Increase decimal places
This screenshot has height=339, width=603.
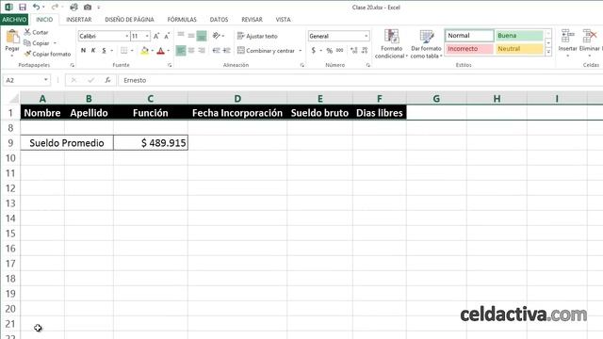pyautogui.click(x=354, y=50)
